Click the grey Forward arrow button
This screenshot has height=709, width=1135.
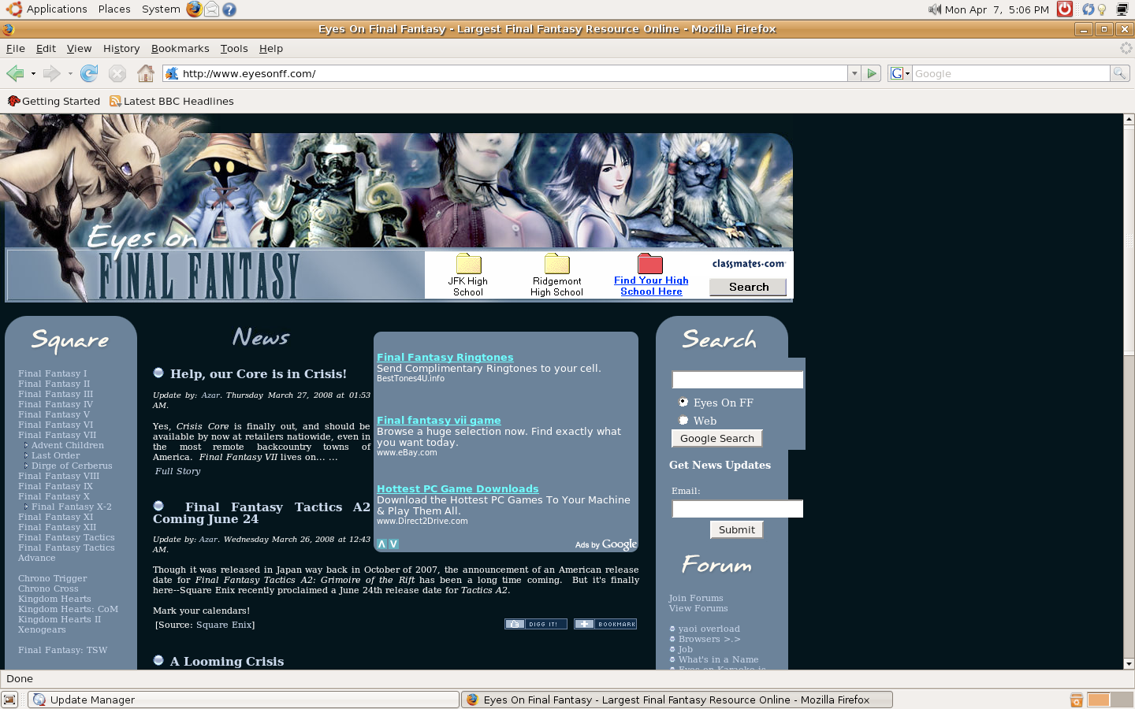click(52, 73)
